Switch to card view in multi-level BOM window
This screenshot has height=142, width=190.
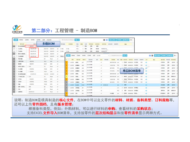(x=107, y=40)
